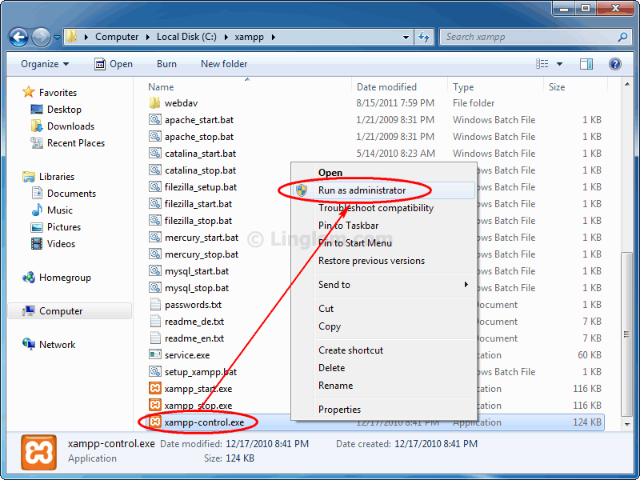Image resolution: width=640 pixels, height=480 pixels.
Task: Choose Open from context menu
Action: tap(384, 173)
